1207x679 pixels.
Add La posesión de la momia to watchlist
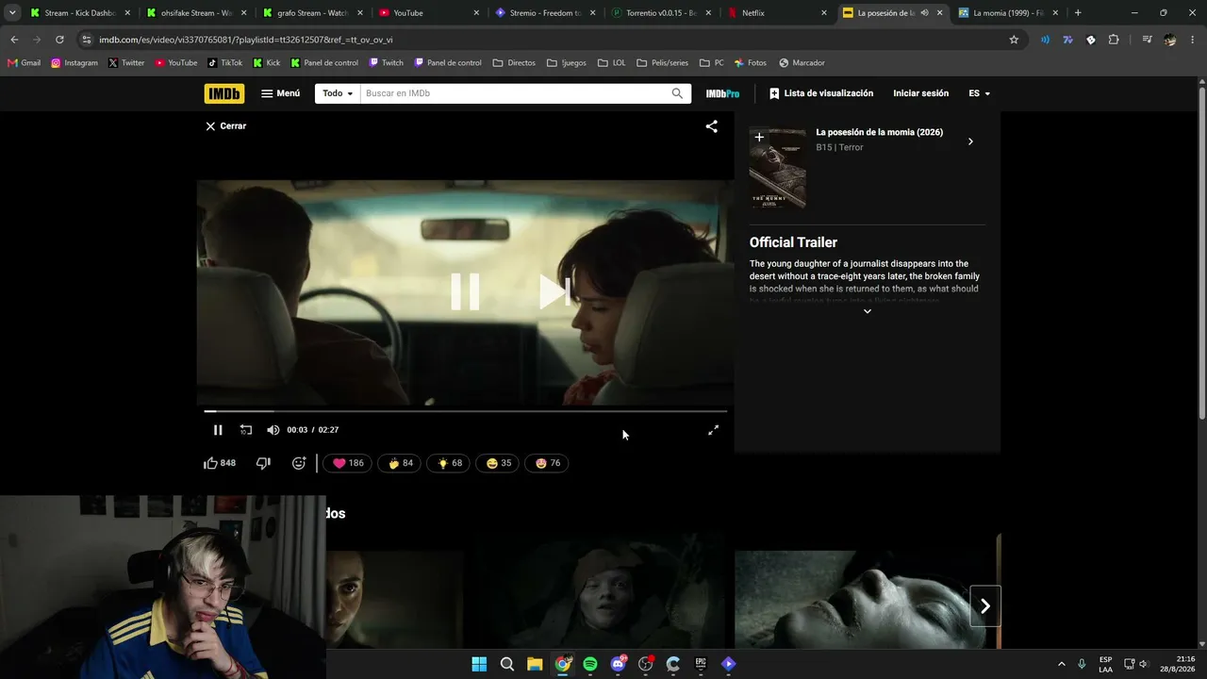click(x=759, y=138)
